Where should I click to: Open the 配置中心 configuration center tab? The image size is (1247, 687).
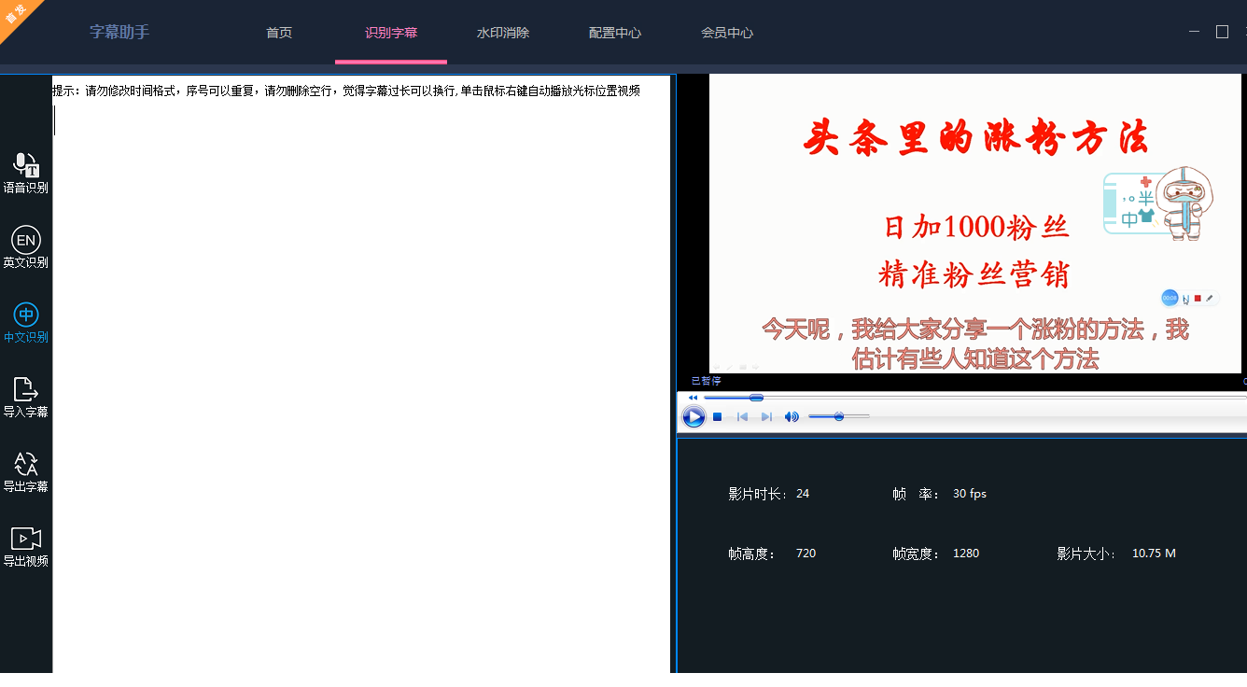coord(615,33)
